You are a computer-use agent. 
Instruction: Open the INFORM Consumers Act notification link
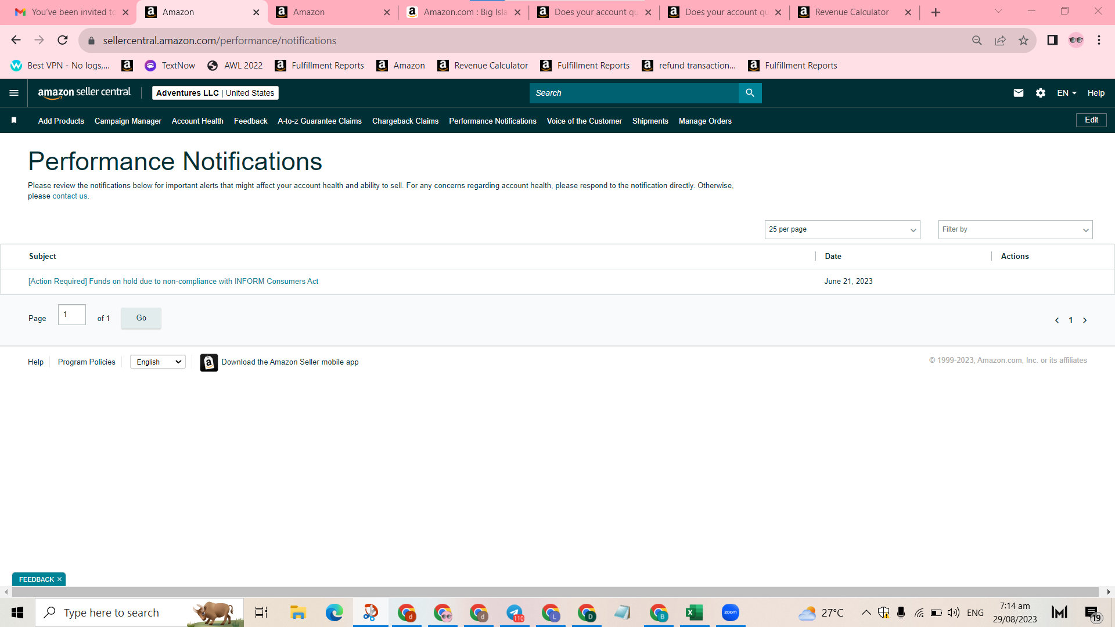point(173,281)
